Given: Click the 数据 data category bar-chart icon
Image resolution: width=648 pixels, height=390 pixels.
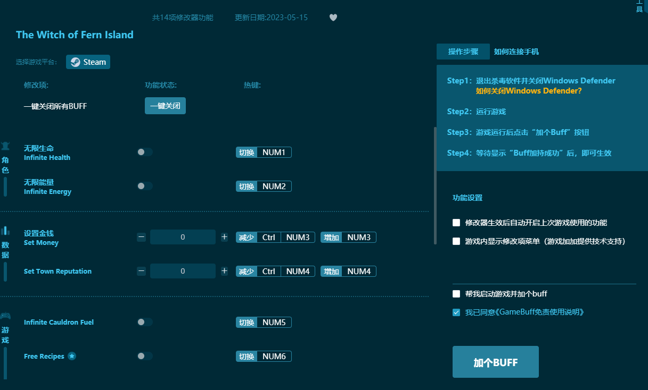Looking at the screenshot, I should coord(5,231).
